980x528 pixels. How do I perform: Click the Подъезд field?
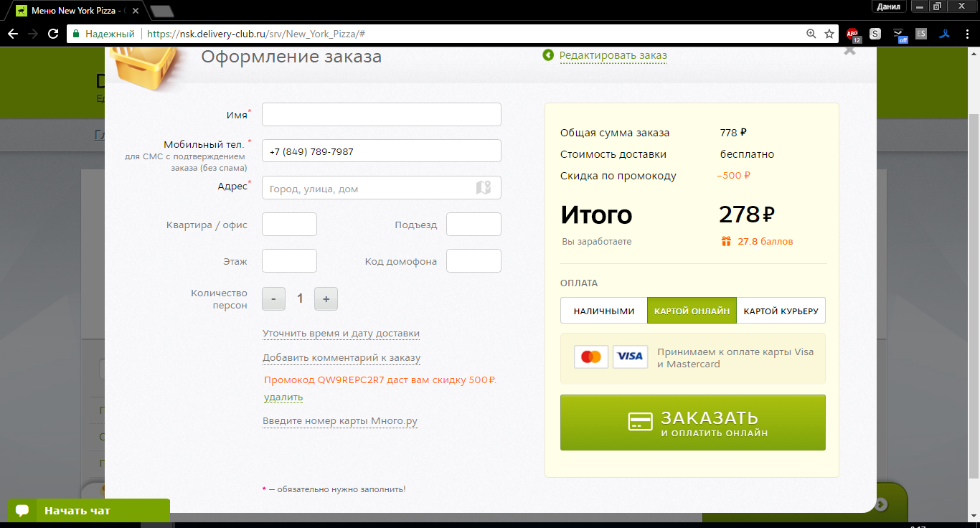tap(473, 225)
